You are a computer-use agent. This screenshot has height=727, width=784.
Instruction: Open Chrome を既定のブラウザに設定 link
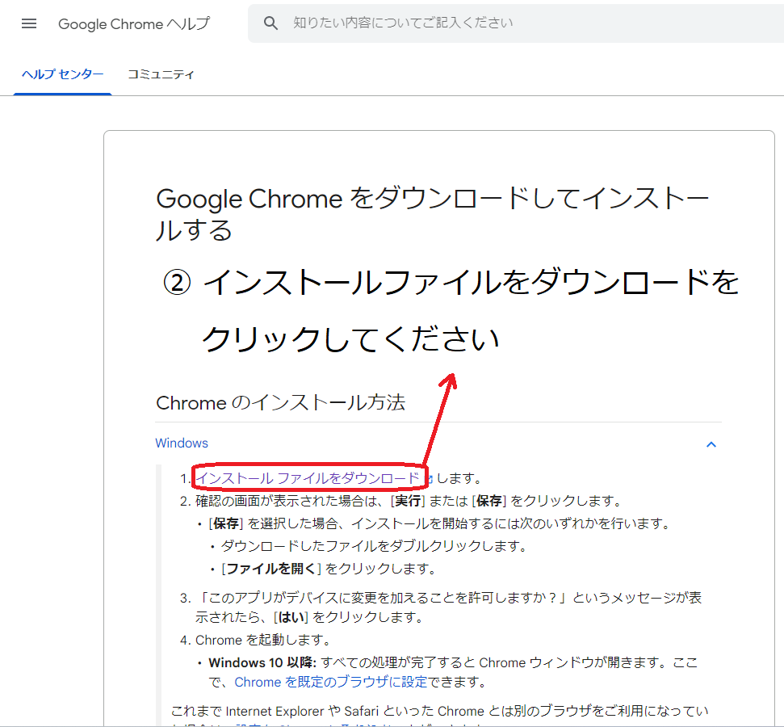[330, 682]
